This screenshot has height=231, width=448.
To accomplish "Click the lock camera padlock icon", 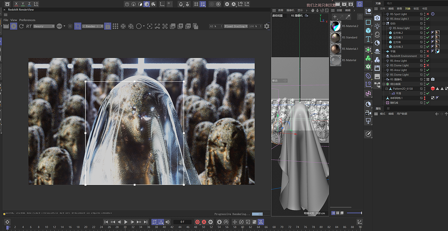I will [108, 26].
